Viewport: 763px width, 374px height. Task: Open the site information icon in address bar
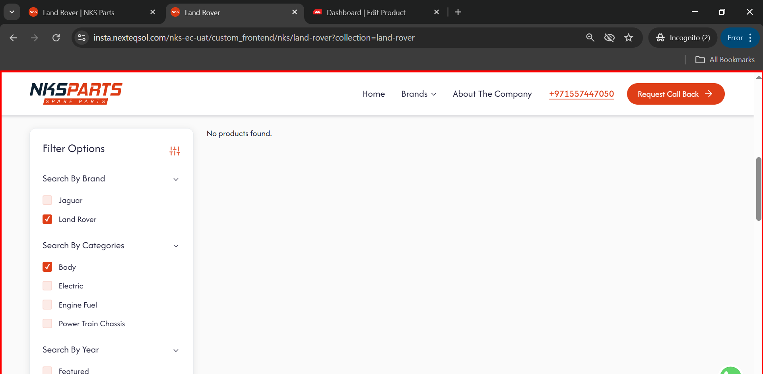click(82, 38)
